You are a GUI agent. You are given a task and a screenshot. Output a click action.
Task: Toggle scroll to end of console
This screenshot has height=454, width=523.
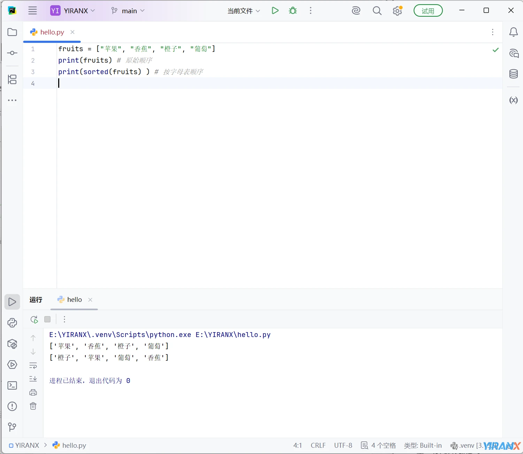33,379
